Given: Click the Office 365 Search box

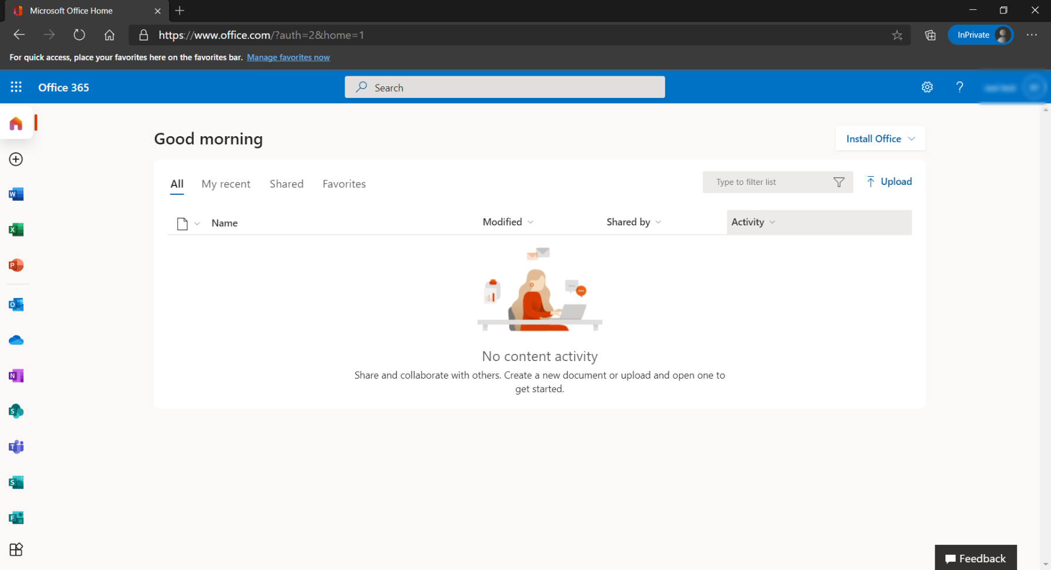Looking at the screenshot, I should (505, 87).
